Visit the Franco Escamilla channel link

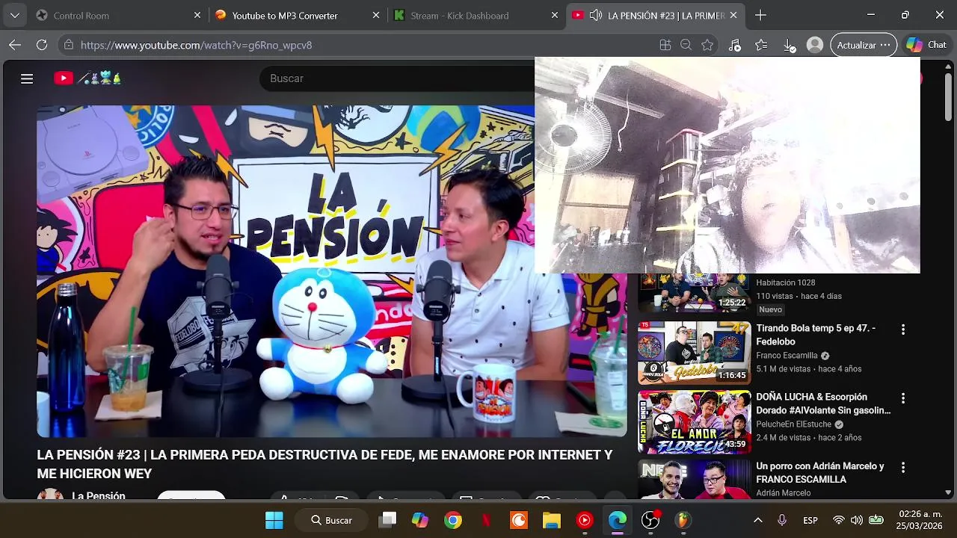coord(787,356)
